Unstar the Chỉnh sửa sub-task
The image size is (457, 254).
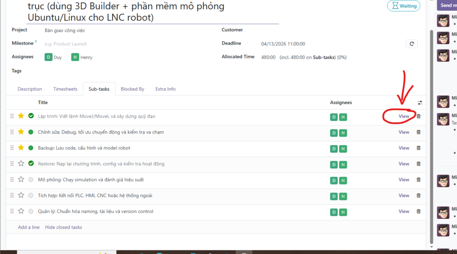[x=21, y=132]
